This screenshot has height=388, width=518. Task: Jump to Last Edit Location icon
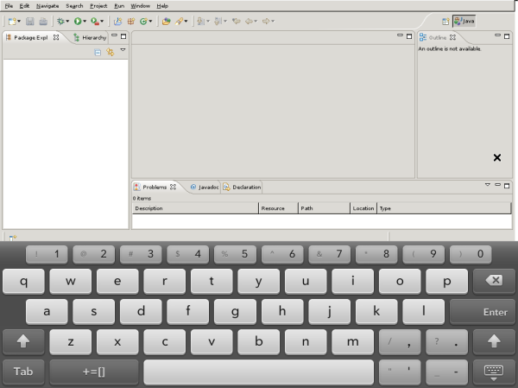[x=236, y=22]
